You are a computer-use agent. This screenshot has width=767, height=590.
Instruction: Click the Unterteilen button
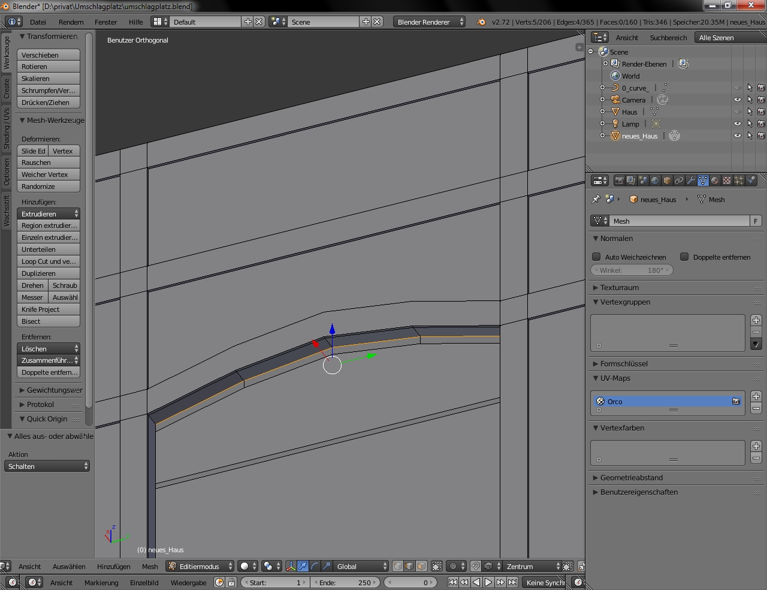coord(49,249)
